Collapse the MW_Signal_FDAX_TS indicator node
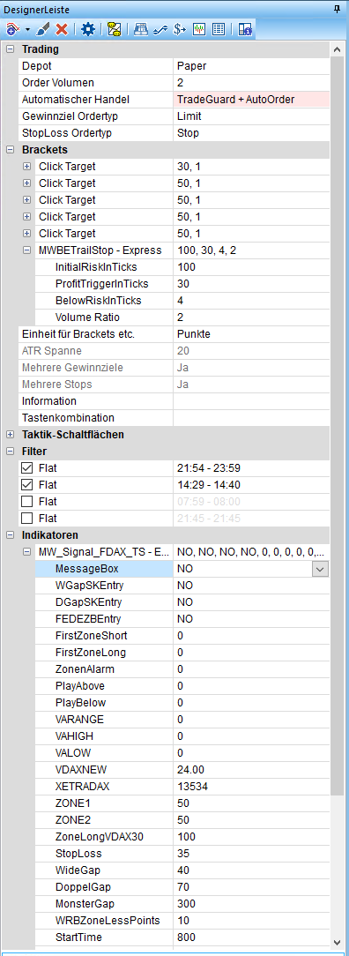This screenshot has width=349, height=956. click(x=26, y=552)
